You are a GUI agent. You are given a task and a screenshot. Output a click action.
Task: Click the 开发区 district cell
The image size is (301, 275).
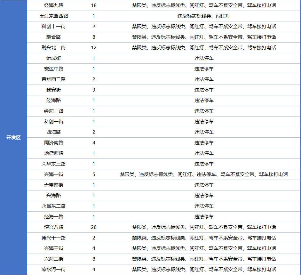coord(13,138)
